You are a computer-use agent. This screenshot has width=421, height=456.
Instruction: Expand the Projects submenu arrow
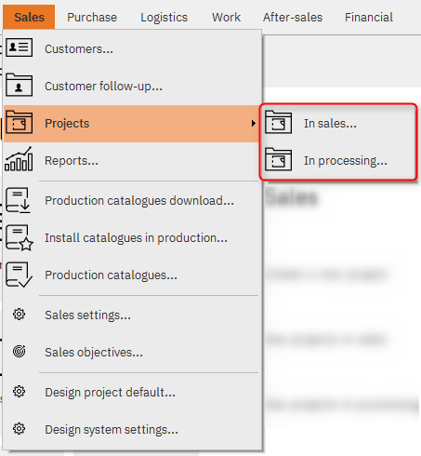254,123
